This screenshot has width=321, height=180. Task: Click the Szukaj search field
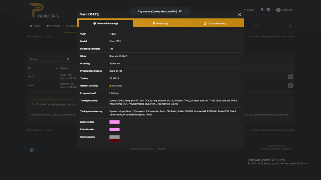pos(269,26)
